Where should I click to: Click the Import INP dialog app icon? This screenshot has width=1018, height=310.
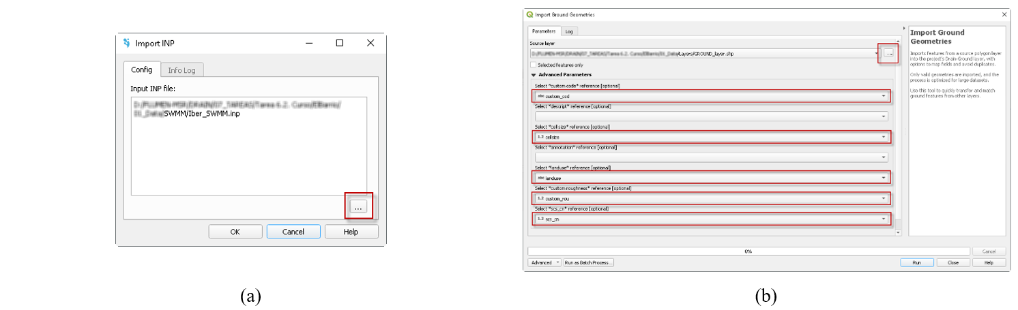(x=126, y=43)
